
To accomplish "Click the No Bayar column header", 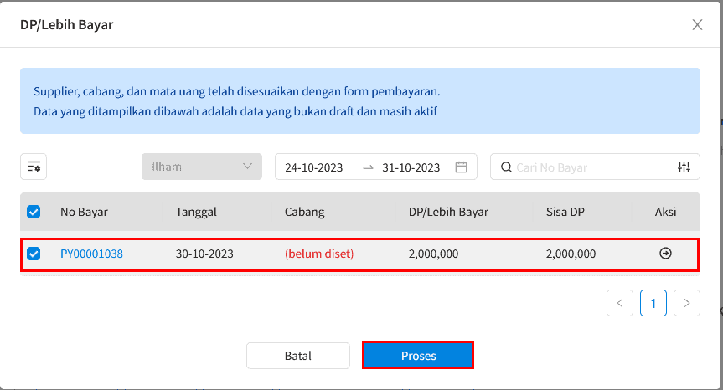I will click(x=84, y=212).
